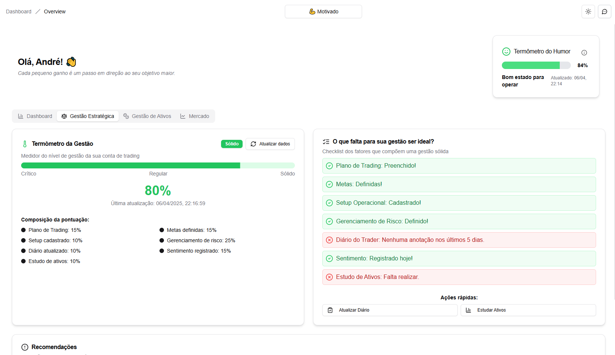Click the 'Gerenciamento de risco: 25%' score item

pos(197,240)
